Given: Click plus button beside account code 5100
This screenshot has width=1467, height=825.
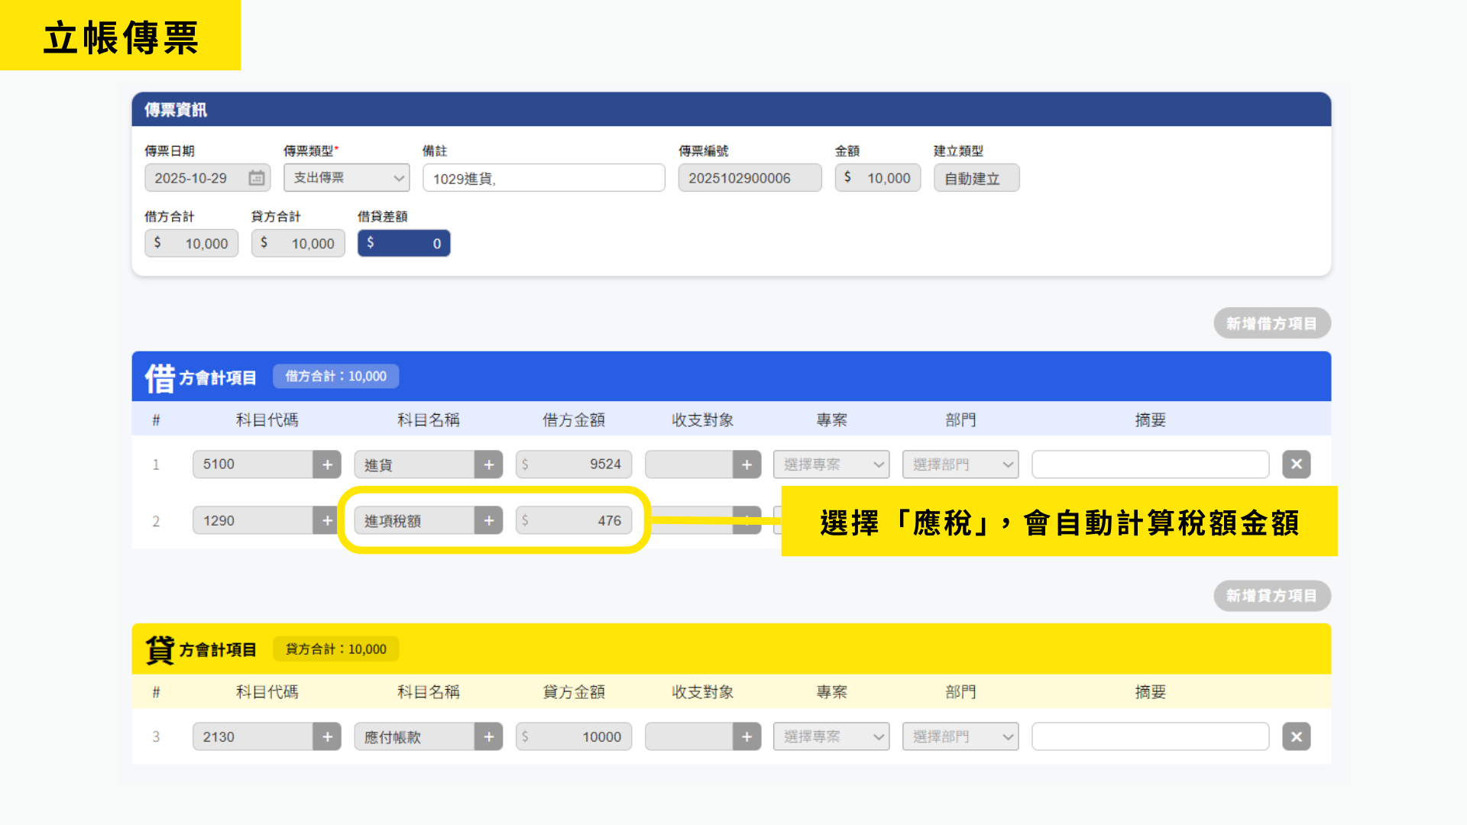Looking at the screenshot, I should (327, 464).
